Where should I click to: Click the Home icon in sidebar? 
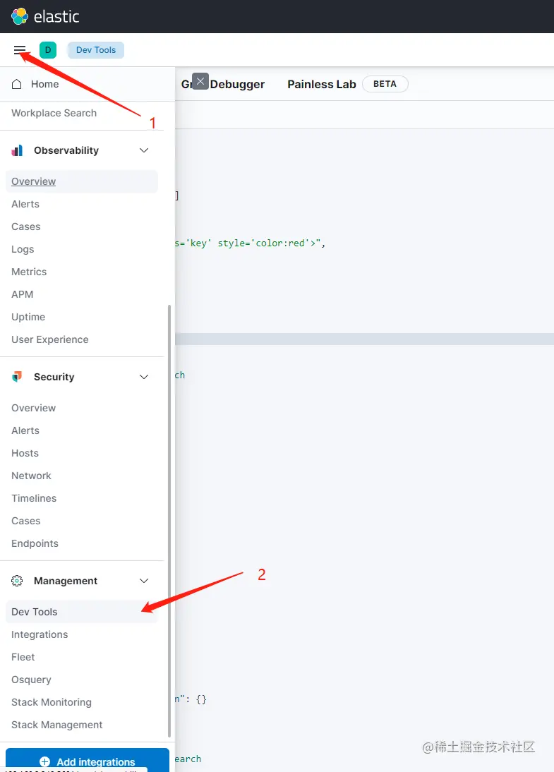pos(17,84)
